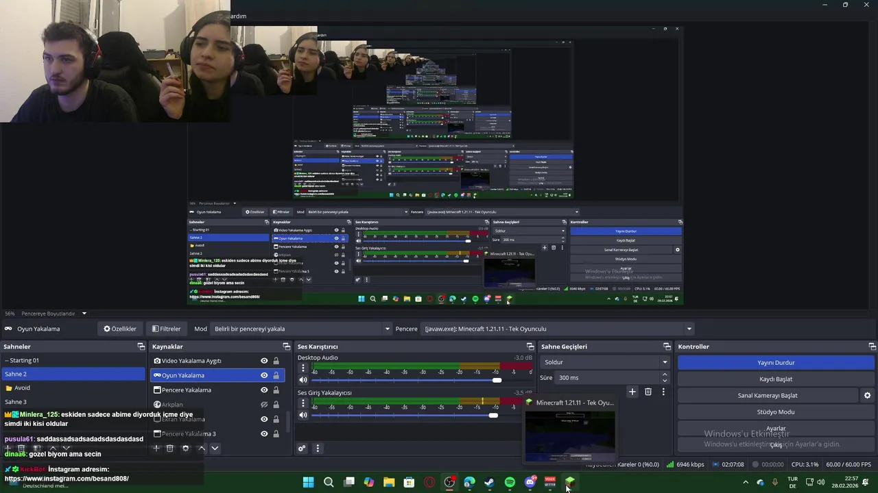878x493 pixels.
Task: Delete the current scene transition
Action: [648, 392]
